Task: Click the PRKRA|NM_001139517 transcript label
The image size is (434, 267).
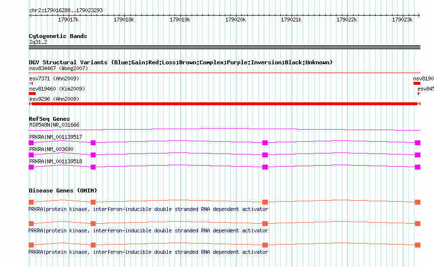Action: pyautogui.click(x=56, y=137)
